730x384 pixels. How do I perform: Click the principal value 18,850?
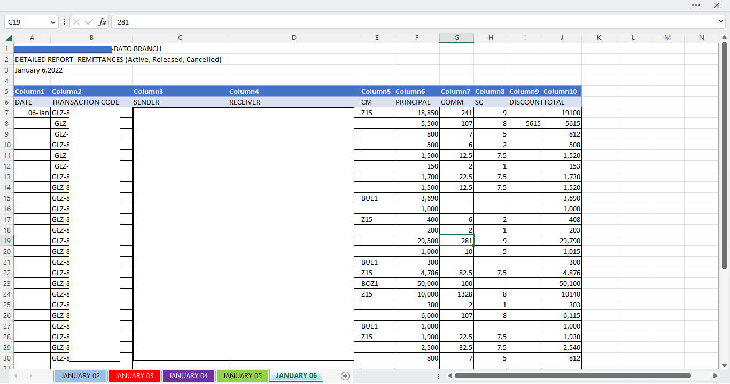tap(417, 113)
